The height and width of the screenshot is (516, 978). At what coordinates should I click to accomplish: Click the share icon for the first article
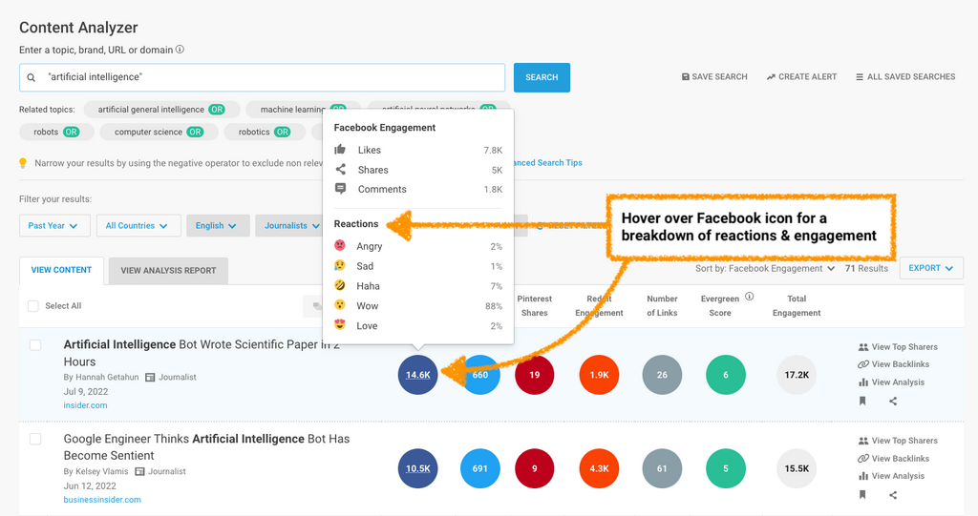[893, 402]
